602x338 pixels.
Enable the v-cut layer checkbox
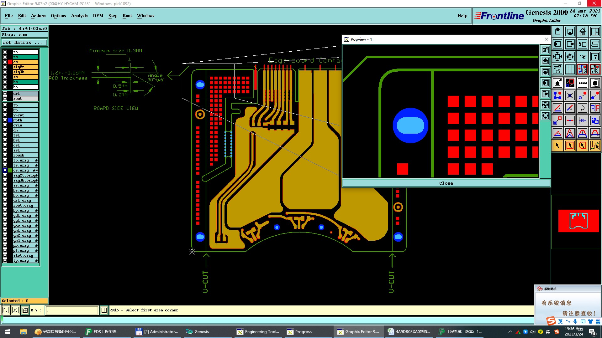pos(5,115)
